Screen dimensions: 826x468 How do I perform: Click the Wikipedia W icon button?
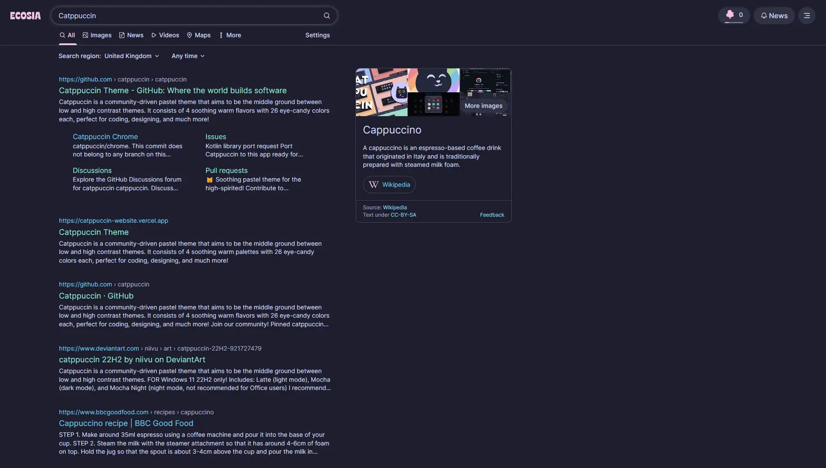[x=389, y=185]
